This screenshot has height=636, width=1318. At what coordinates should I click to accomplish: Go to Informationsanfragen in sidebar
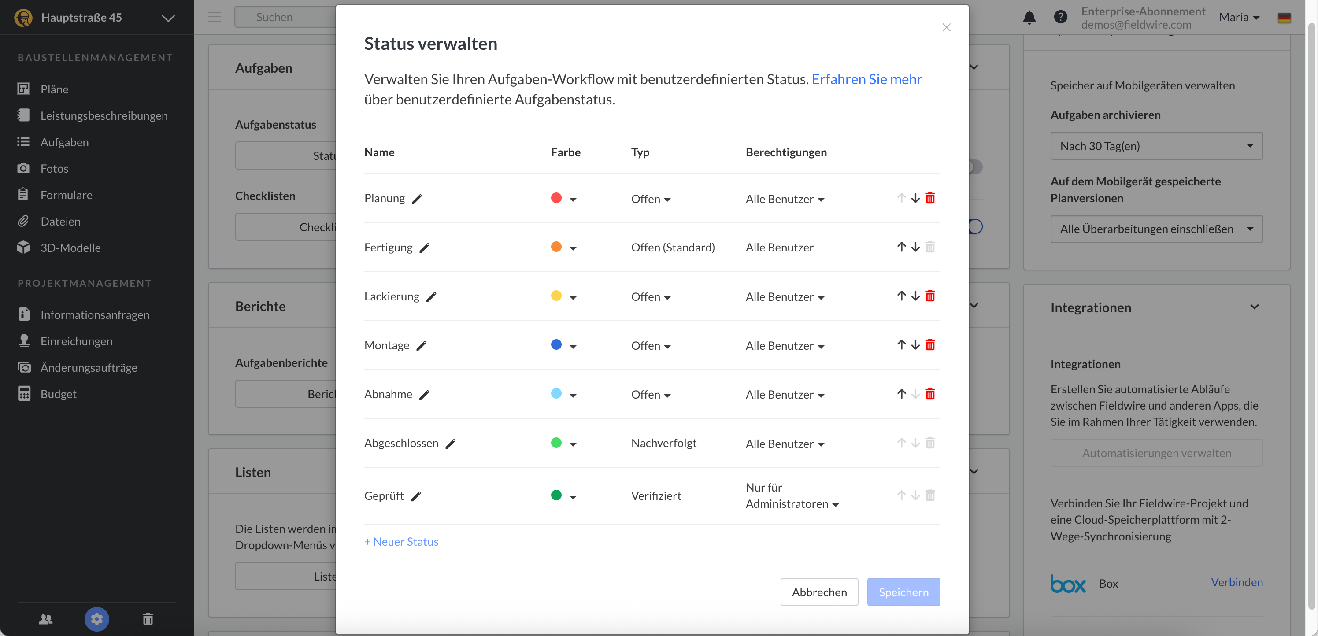[x=95, y=314]
